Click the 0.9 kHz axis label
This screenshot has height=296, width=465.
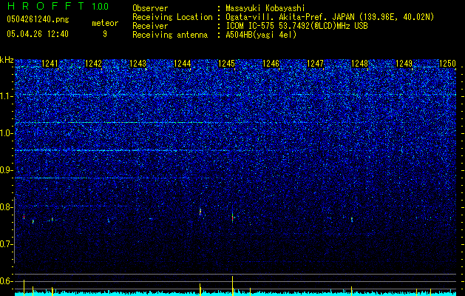pyautogui.click(x=6, y=170)
